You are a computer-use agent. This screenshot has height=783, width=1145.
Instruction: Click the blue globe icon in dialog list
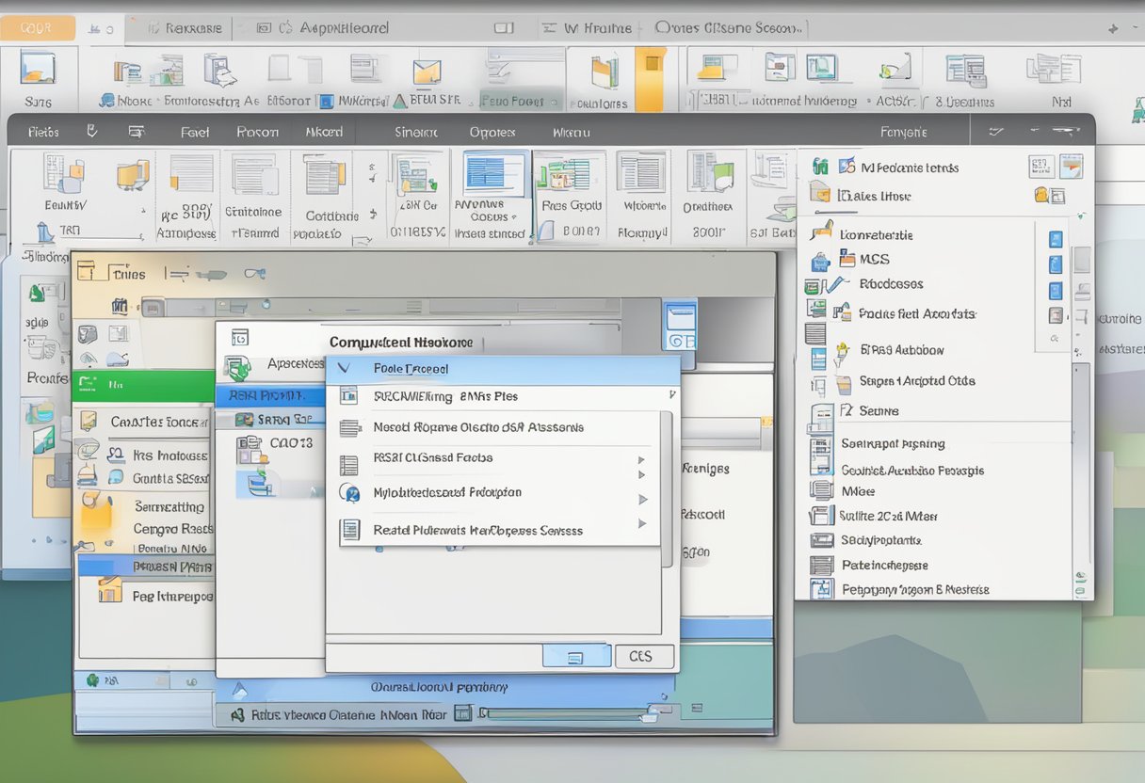tap(349, 492)
